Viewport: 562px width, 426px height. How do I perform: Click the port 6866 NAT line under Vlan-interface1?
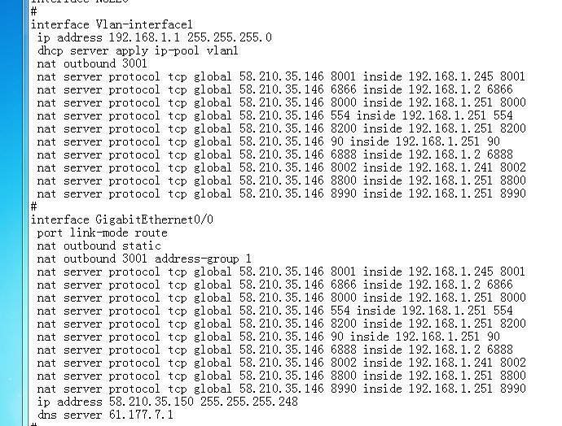(x=274, y=89)
